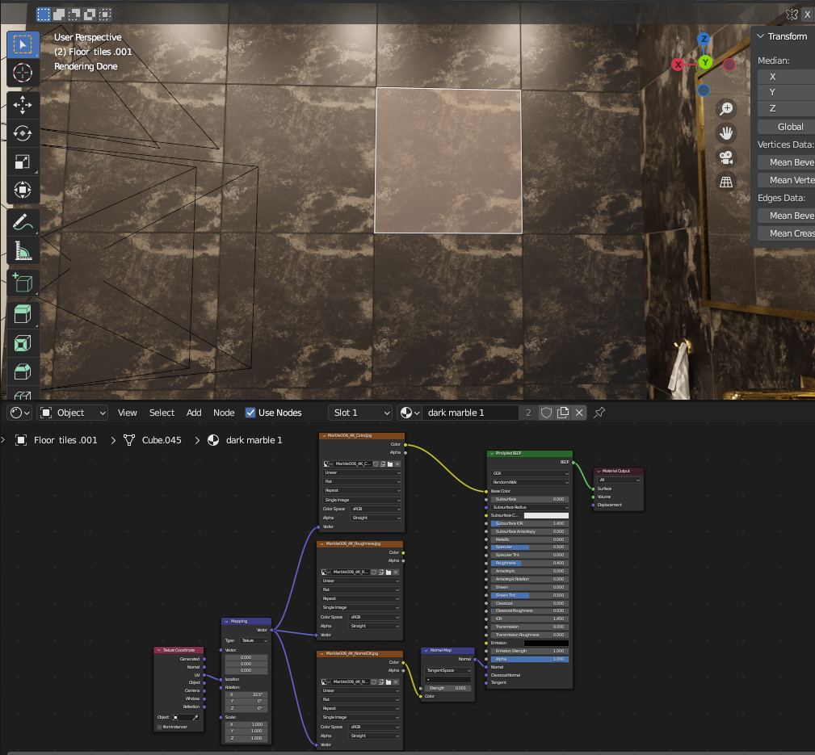Open the Color texture node's image folder icon
Image resolution: width=815 pixels, height=755 pixels.
390,464
